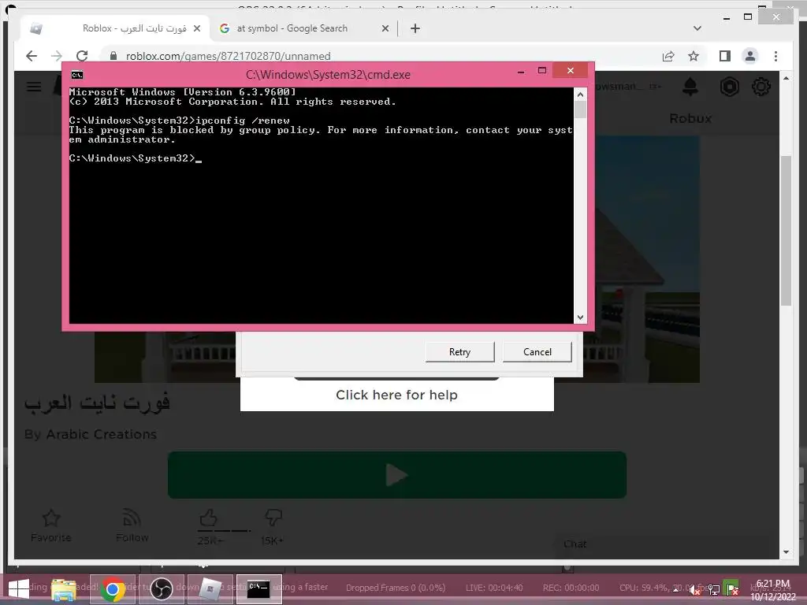Open the Roblox Chat bar
807x605 pixels.
(x=661, y=544)
